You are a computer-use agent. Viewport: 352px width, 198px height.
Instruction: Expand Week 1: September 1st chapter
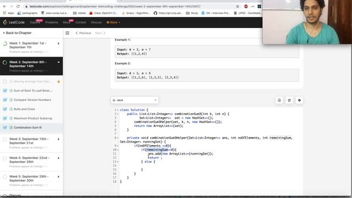tap(59, 43)
